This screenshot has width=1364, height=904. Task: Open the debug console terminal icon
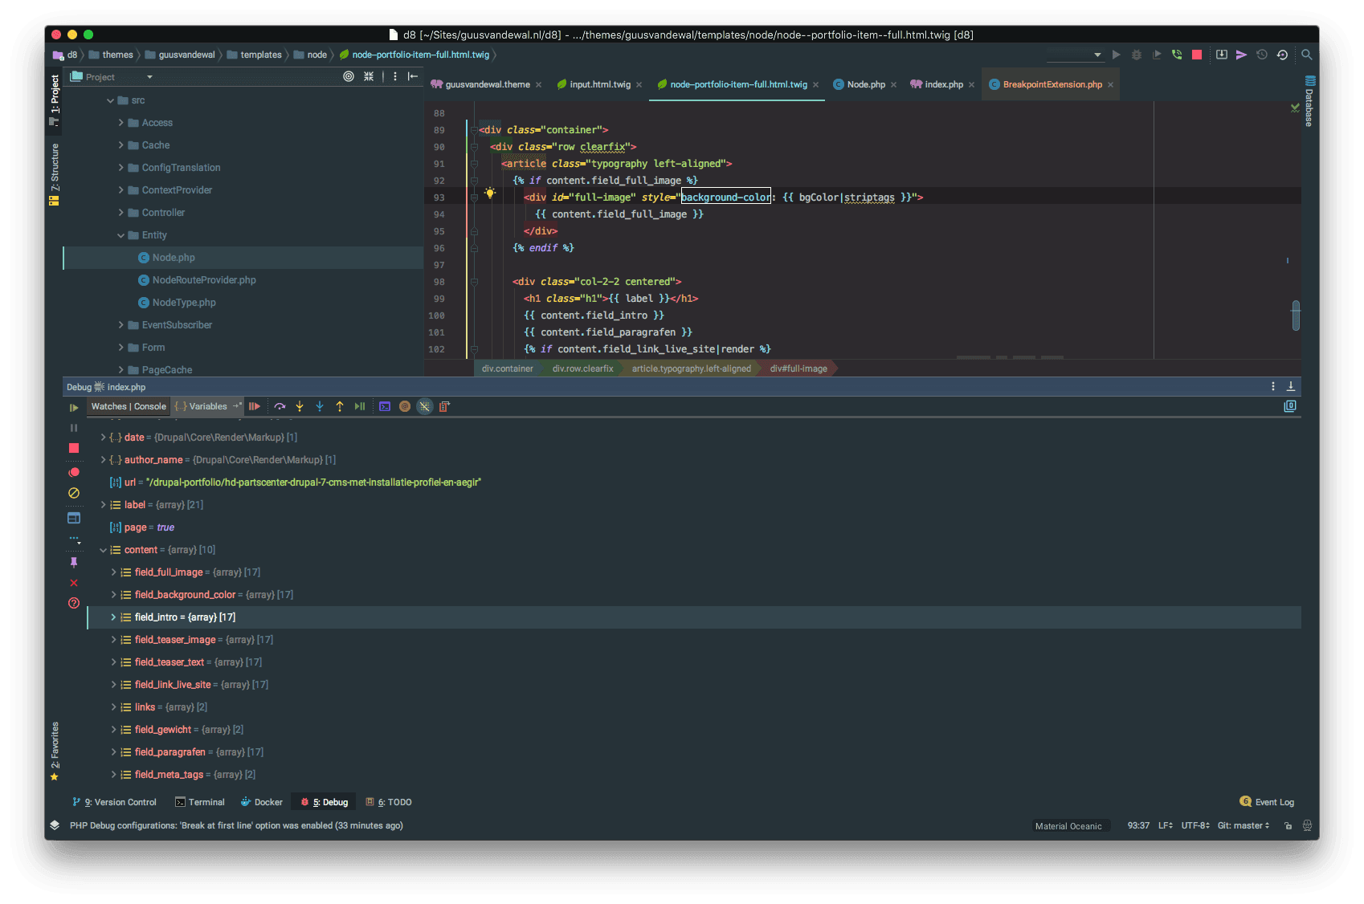[384, 406]
